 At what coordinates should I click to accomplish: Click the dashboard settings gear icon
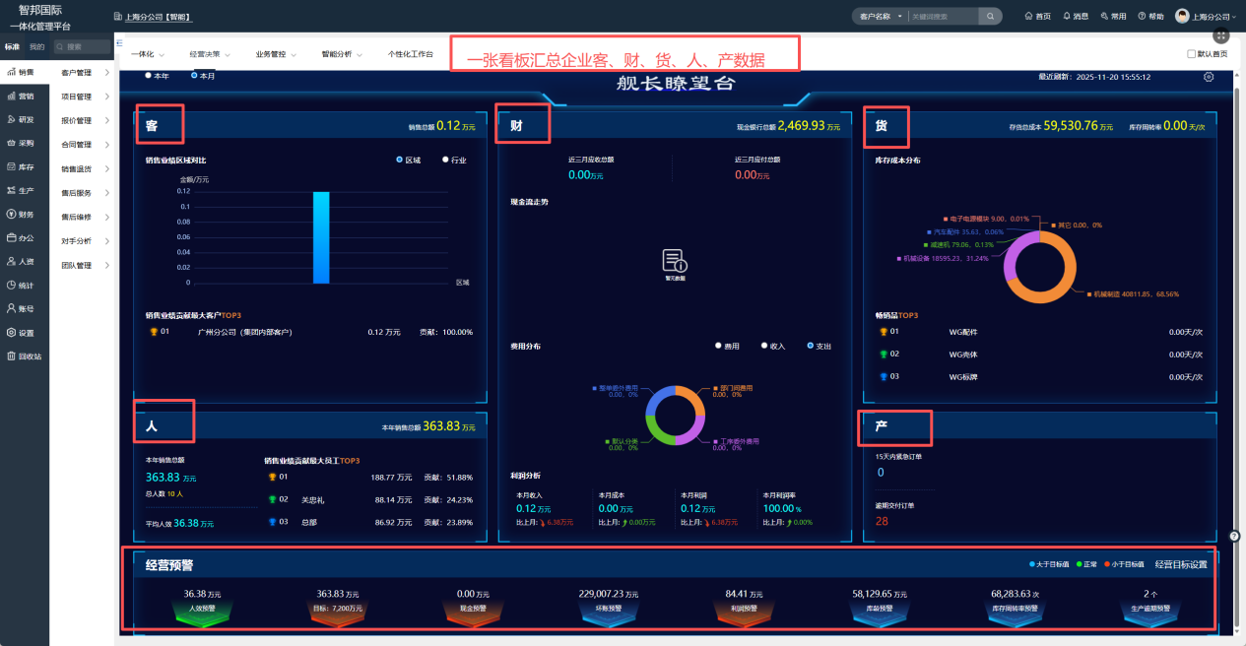pyautogui.click(x=1209, y=77)
